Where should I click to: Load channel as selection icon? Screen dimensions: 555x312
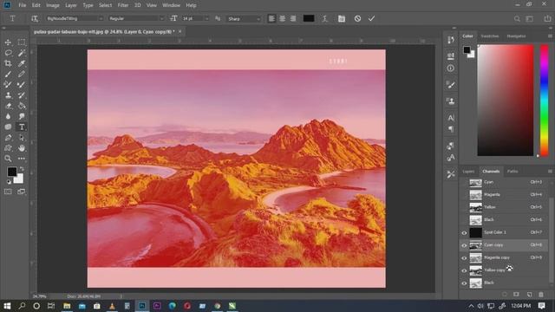pyautogui.click(x=505, y=295)
